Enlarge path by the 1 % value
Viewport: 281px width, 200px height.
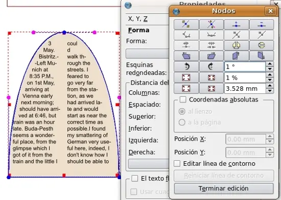pyautogui.click(x=186, y=78)
